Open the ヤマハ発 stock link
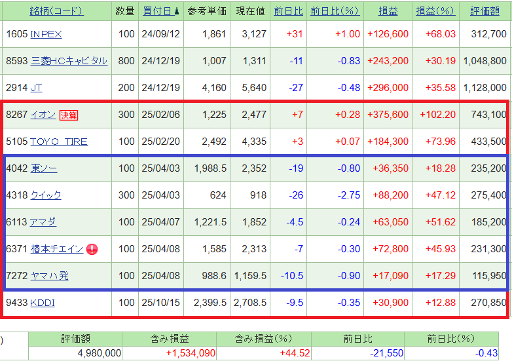 (49, 276)
